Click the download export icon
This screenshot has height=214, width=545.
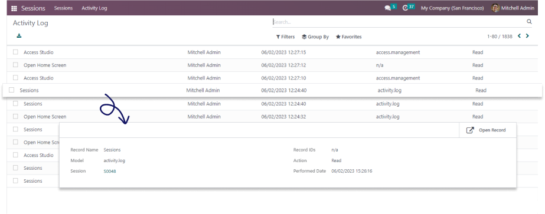19,35
